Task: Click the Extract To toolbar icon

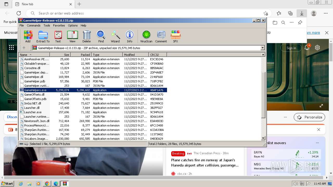Action: pyautogui.click(x=43, y=37)
